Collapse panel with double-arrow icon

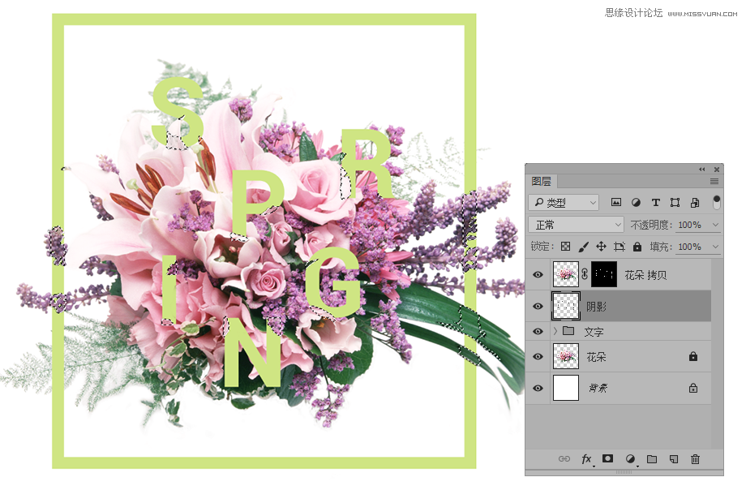click(x=701, y=169)
